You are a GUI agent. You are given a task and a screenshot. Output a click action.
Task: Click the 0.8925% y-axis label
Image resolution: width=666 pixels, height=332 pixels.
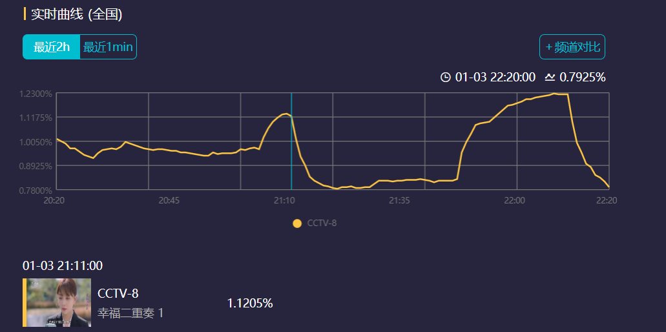point(36,166)
